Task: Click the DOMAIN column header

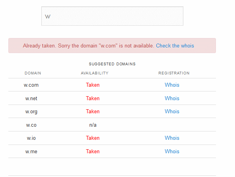Action: tap(33, 73)
